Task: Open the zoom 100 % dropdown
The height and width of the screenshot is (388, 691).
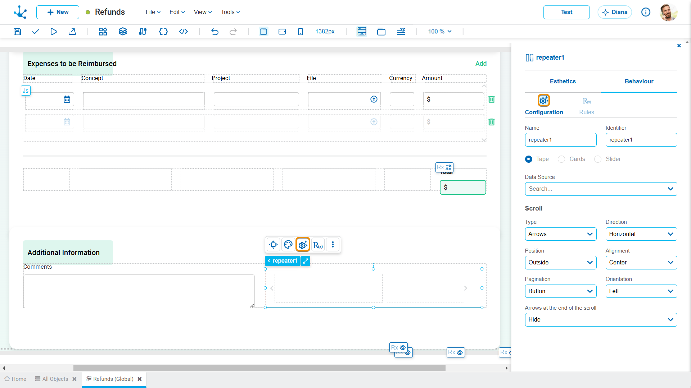Action: (440, 32)
